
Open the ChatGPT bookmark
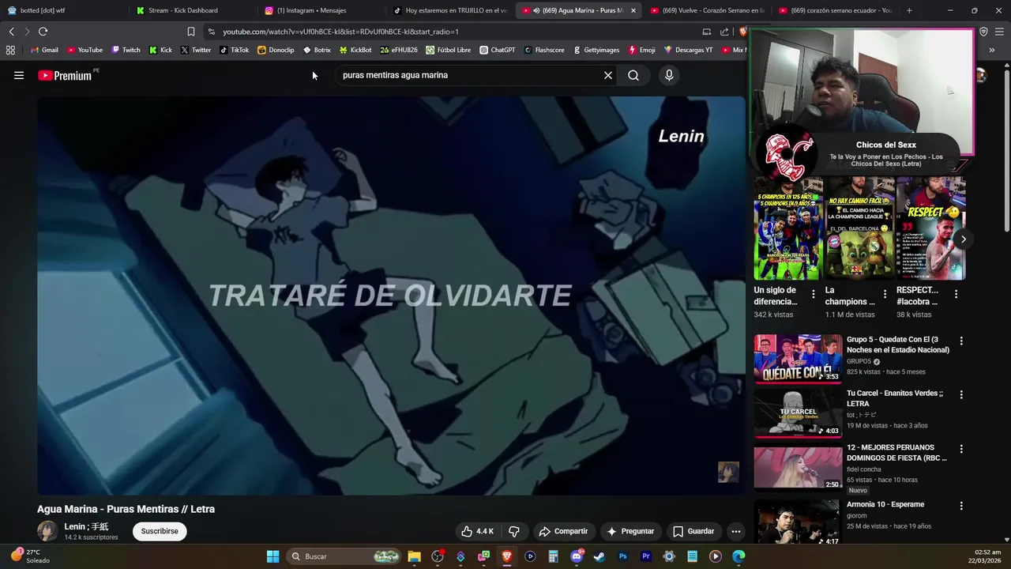[498, 50]
